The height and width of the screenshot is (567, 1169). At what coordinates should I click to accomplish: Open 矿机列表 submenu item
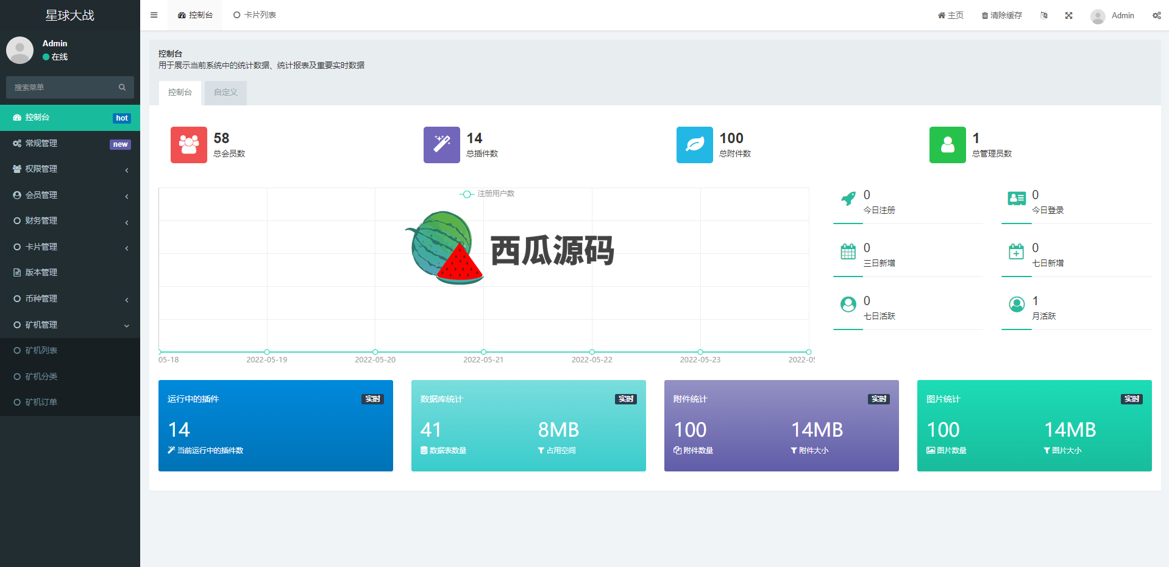tap(70, 351)
